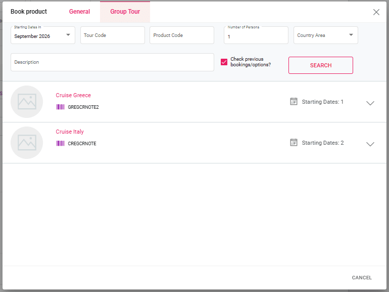Viewport: 389px width, 292px height.
Task: Focus the Tour Code input field
Action: point(112,35)
